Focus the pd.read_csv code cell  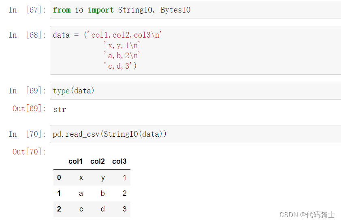pos(195,134)
